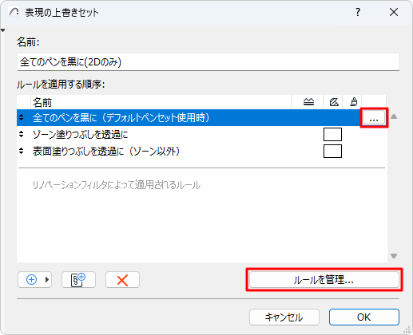Click the name field 全てのペンを黒に(2Dのみ)
Image resolution: width=413 pixels, height=335 pixels.
pos(208,62)
